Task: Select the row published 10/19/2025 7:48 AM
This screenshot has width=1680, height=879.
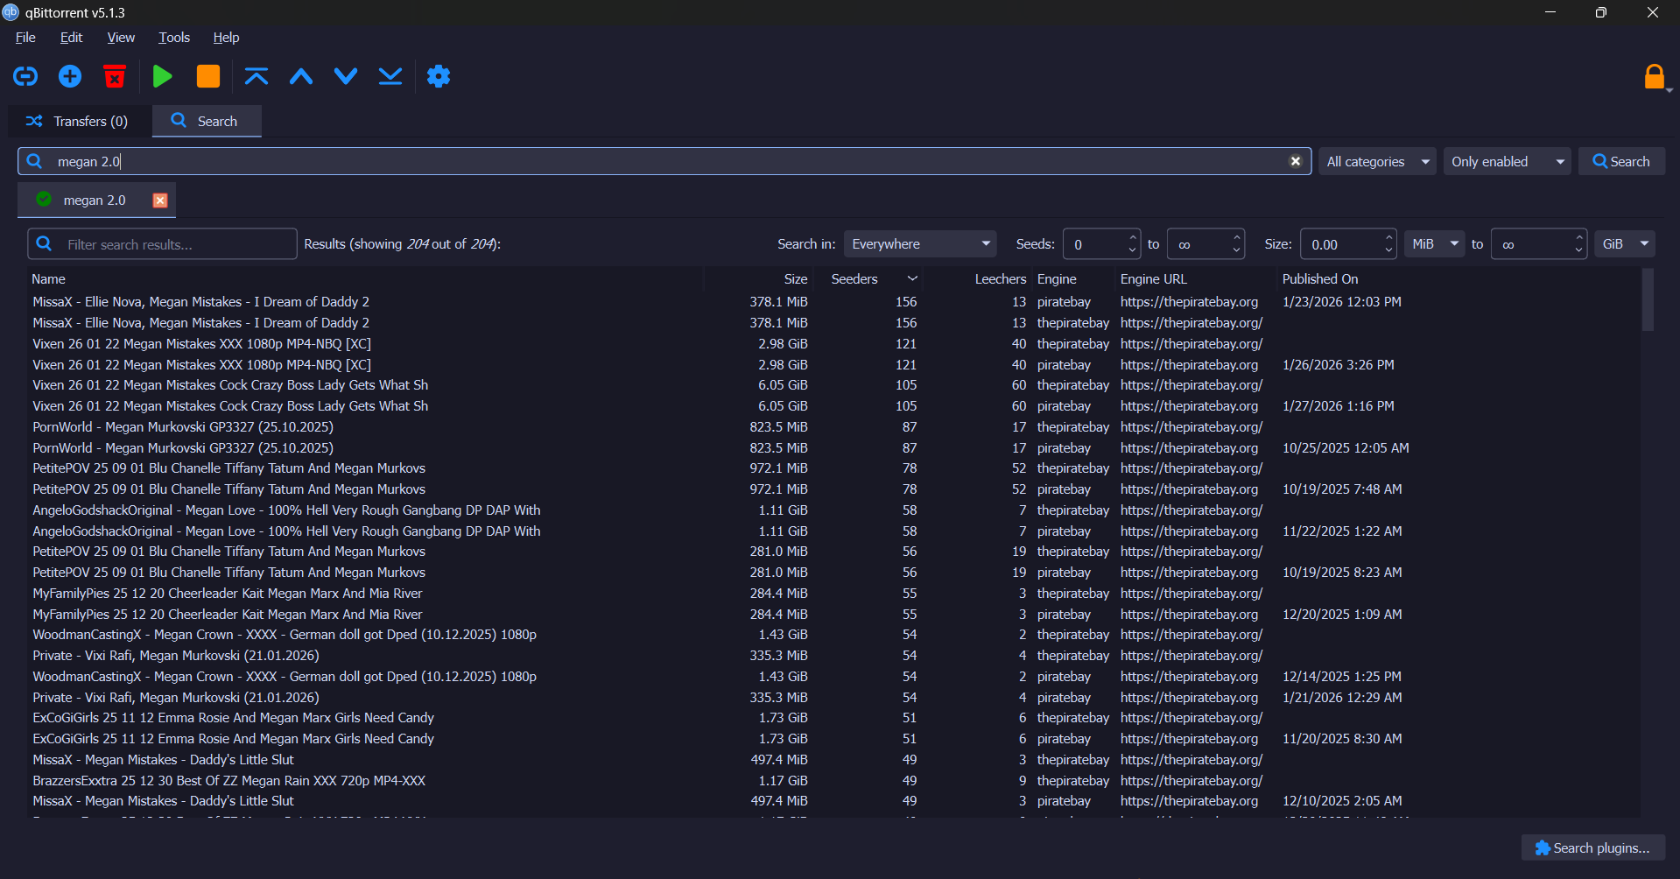Action: point(833,489)
